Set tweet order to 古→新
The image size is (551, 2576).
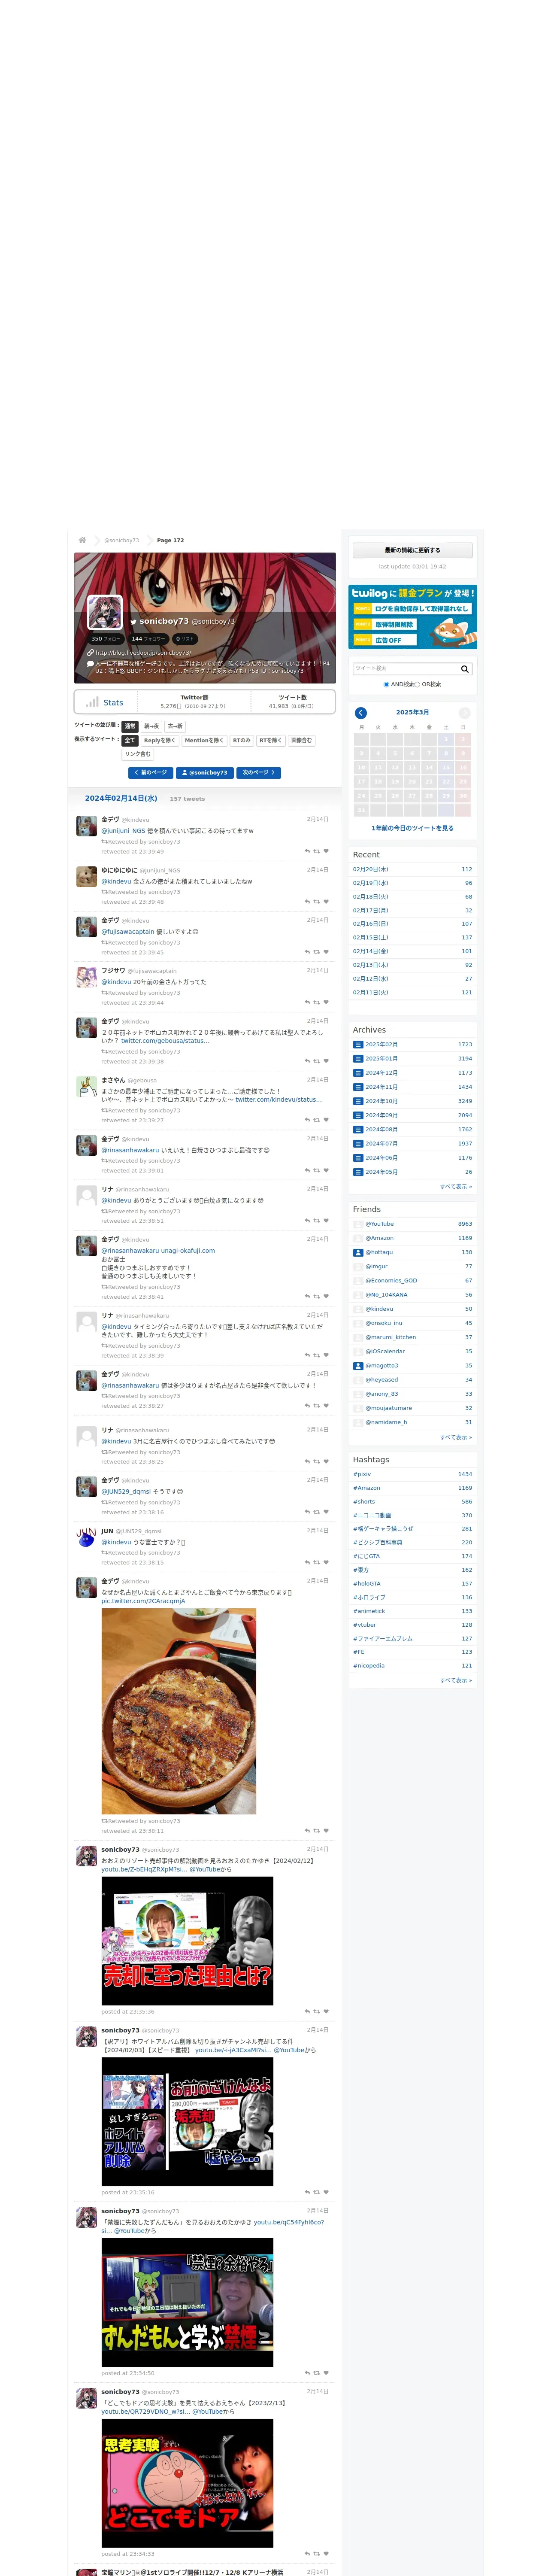tap(175, 727)
